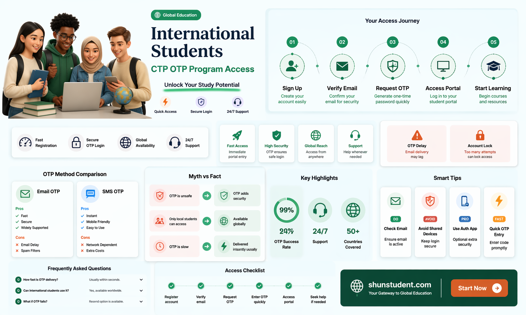
Task: Click the Available globally fact card
Action: [237, 221]
